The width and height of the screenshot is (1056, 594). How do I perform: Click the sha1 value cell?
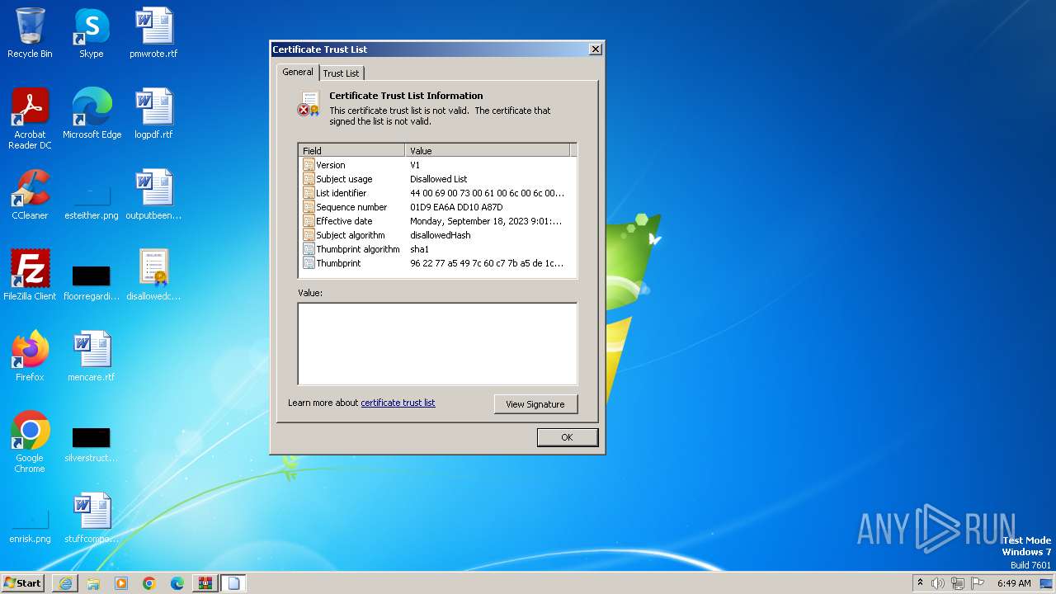click(419, 249)
